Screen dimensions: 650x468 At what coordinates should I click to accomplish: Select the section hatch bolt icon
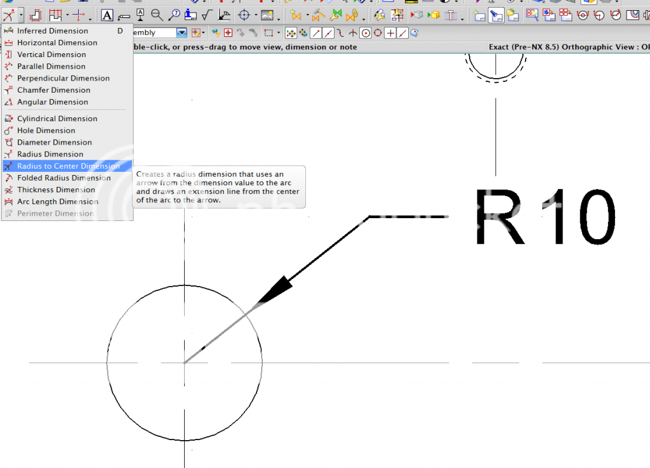[451, 16]
